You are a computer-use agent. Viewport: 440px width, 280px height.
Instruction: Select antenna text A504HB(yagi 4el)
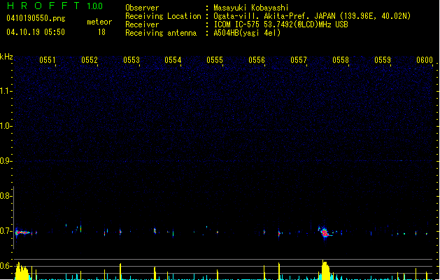(x=247, y=33)
